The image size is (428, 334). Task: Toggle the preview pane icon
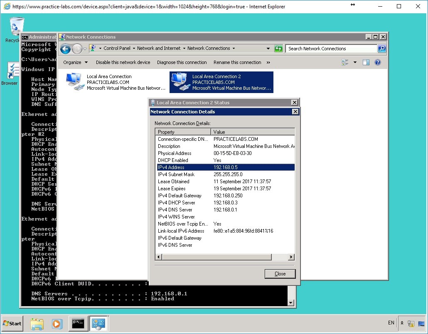point(367,62)
